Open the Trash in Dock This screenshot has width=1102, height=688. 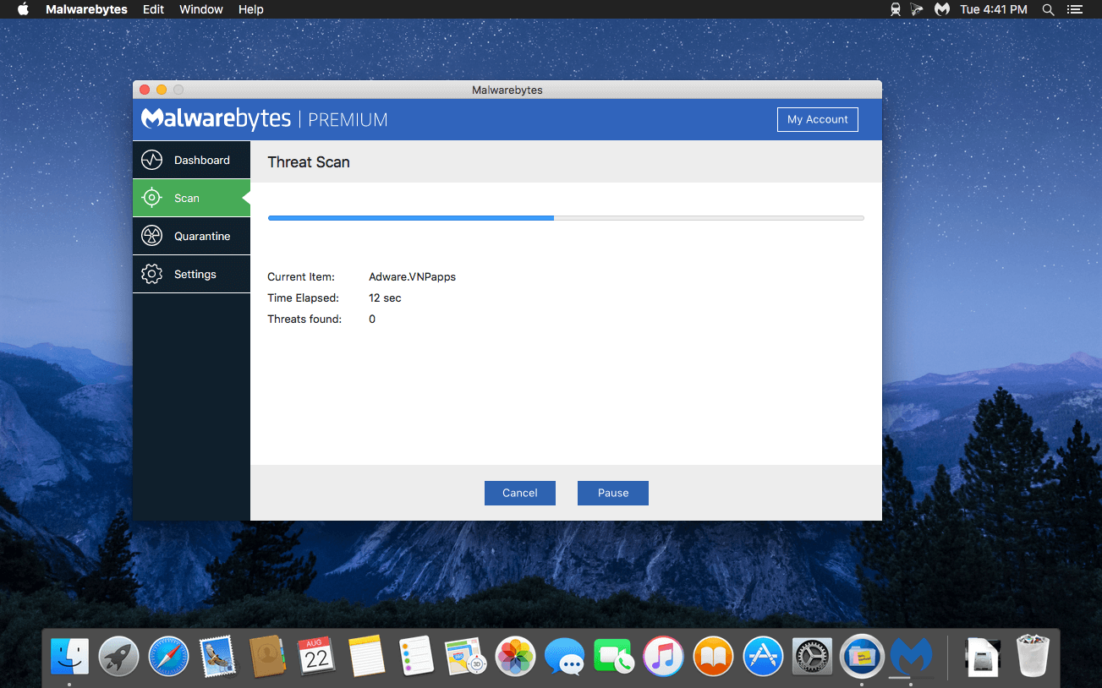pos(1033,656)
